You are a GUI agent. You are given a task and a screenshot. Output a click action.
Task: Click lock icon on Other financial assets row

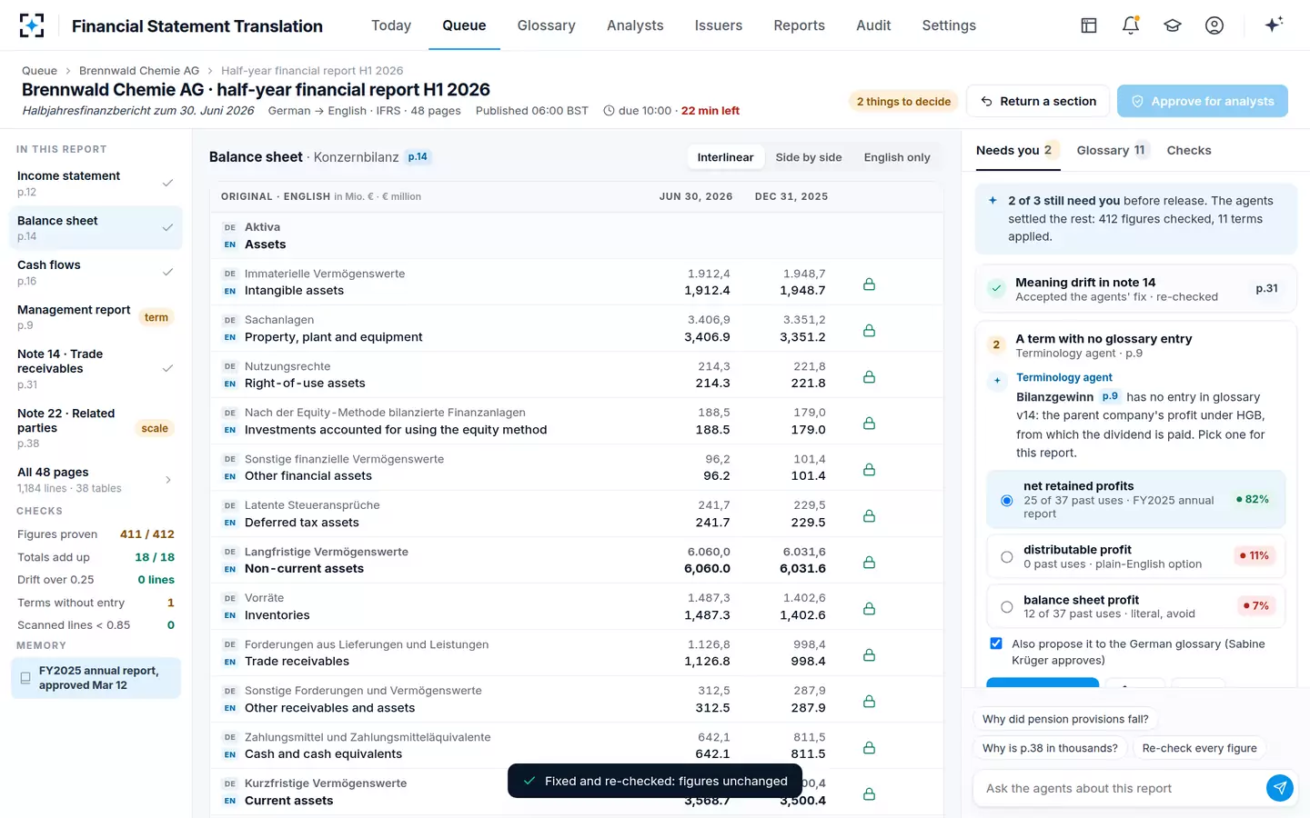pyautogui.click(x=869, y=469)
